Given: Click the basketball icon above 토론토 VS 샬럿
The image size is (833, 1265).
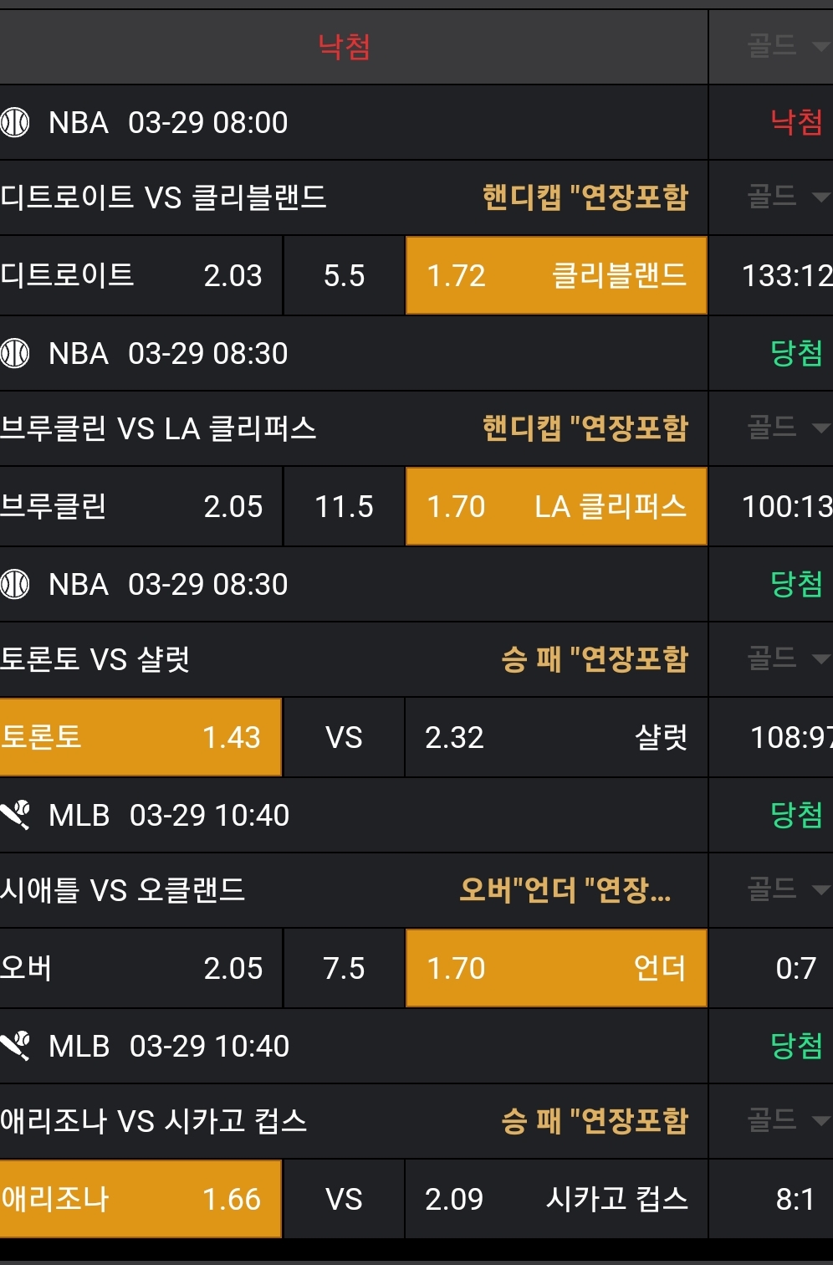Looking at the screenshot, I should 15,585.
